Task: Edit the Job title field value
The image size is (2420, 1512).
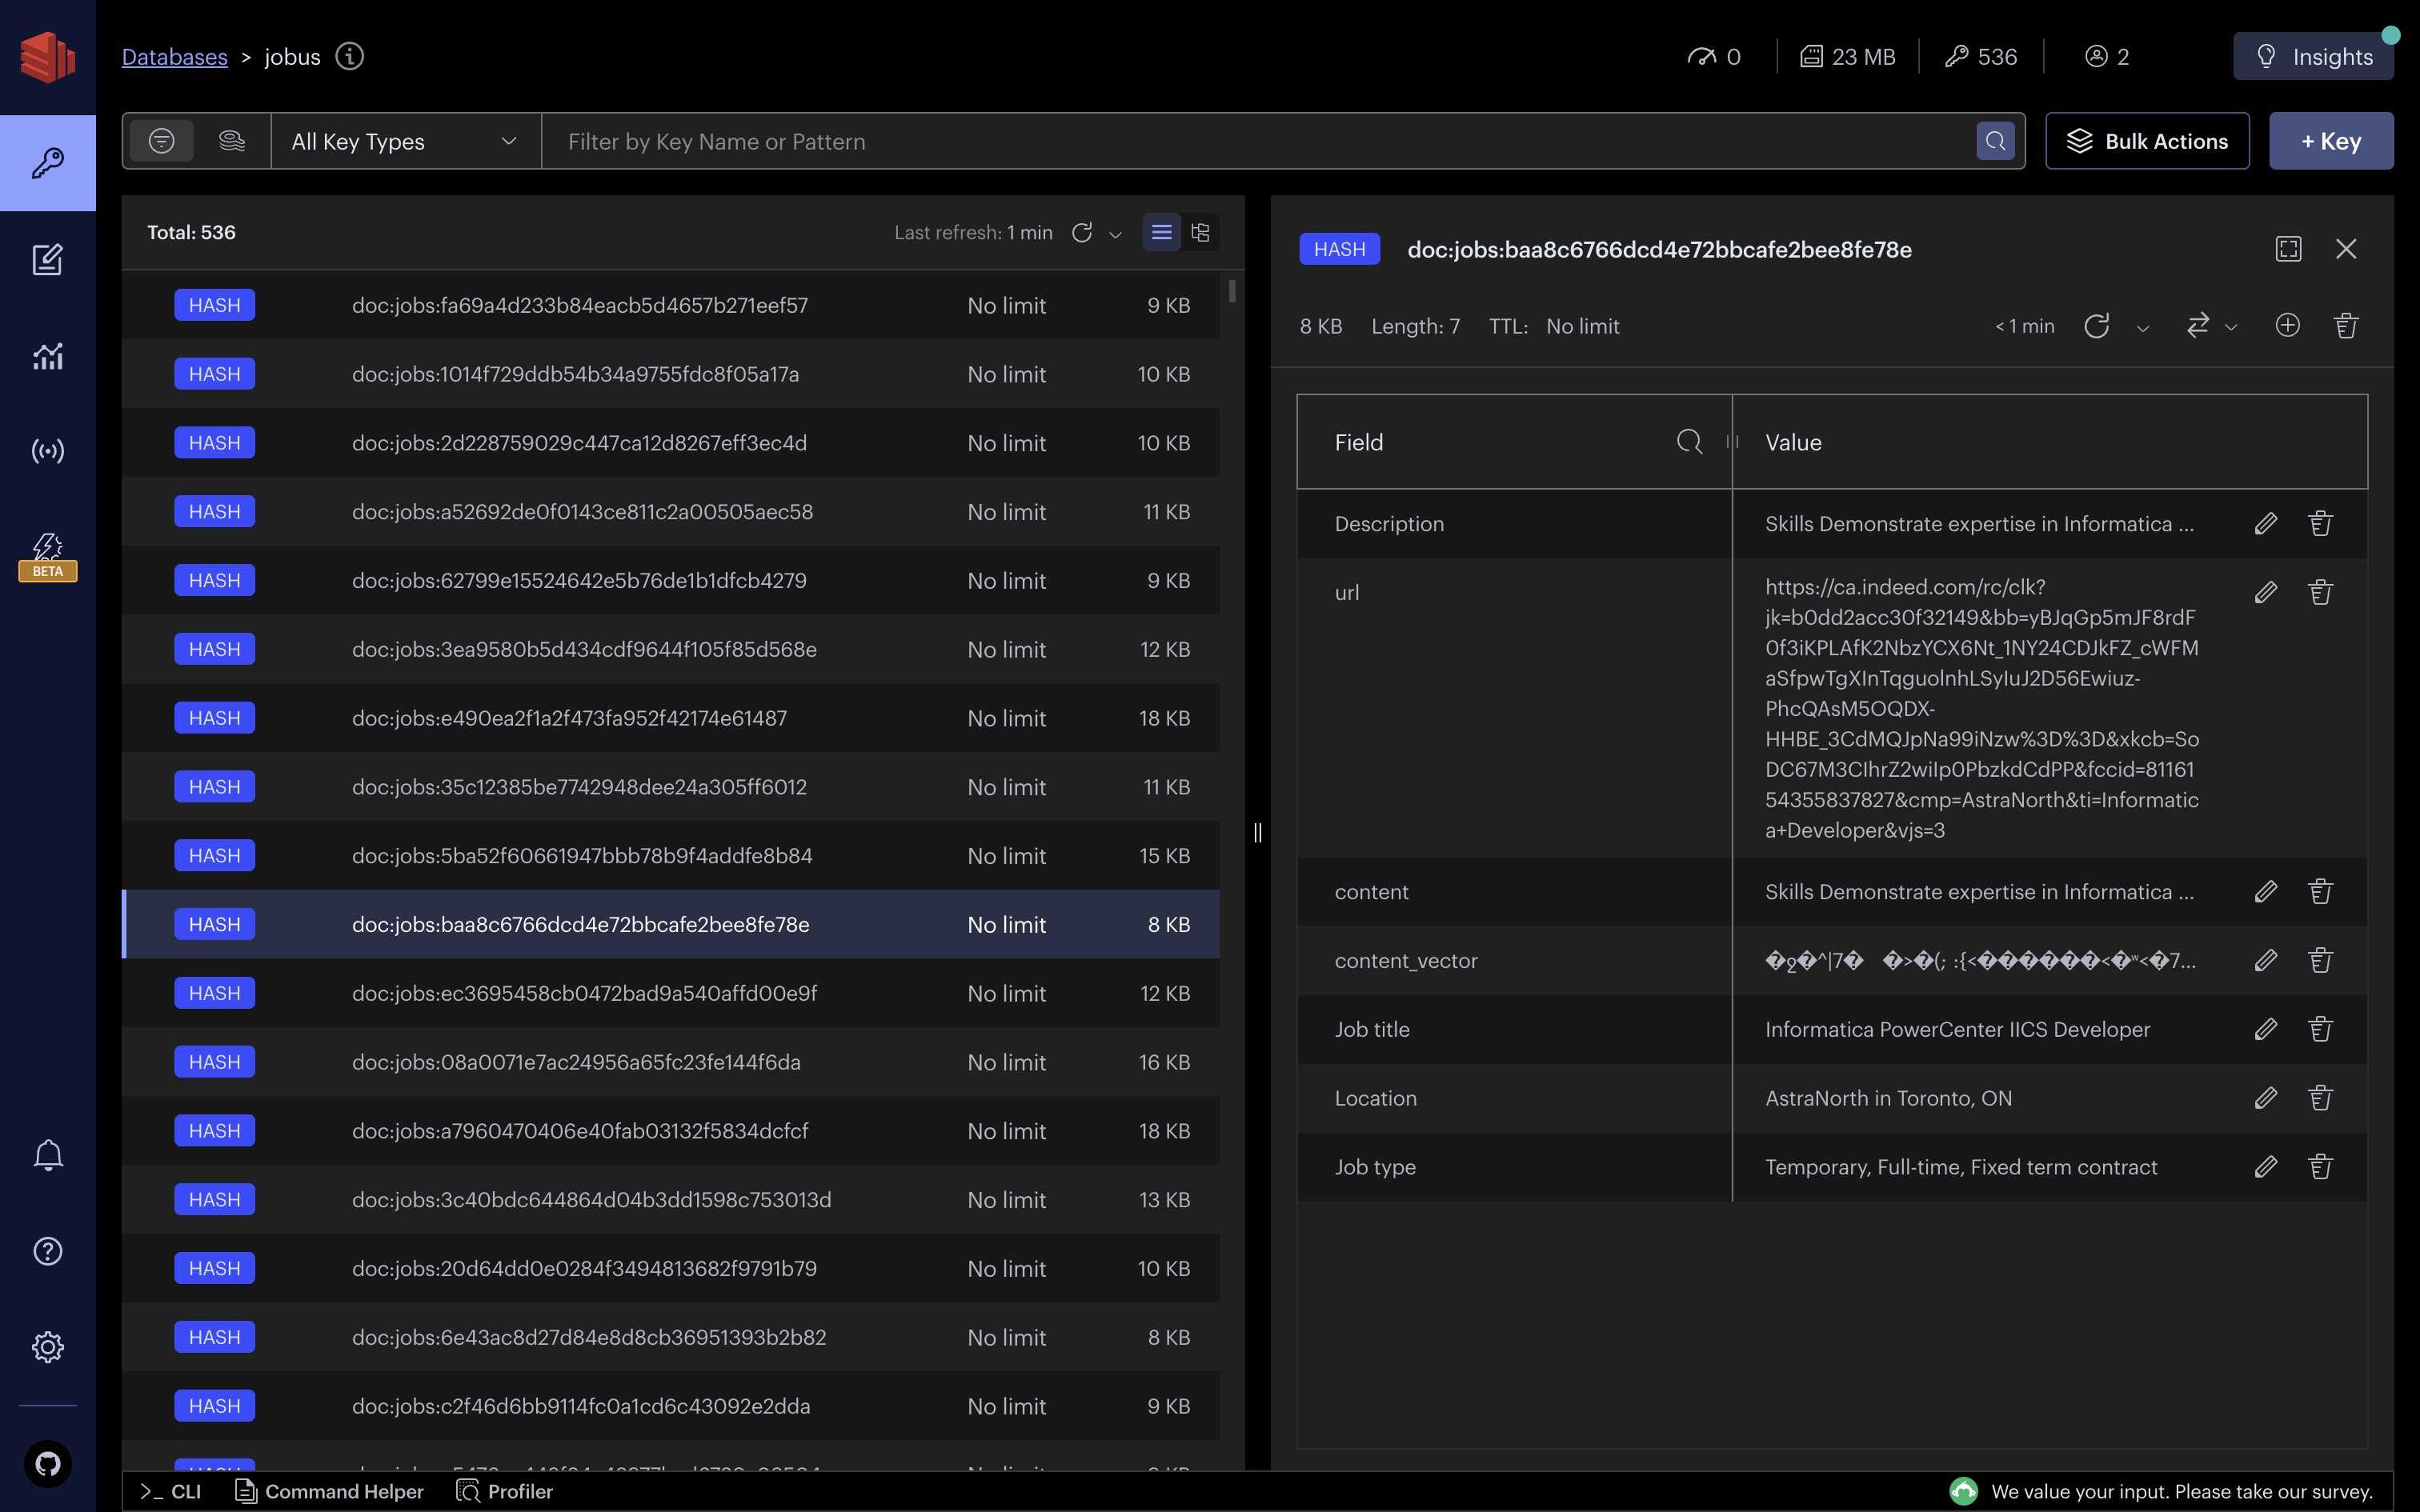Action: (2265, 1029)
